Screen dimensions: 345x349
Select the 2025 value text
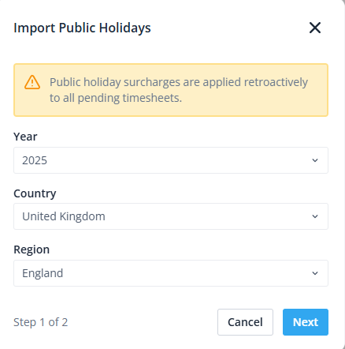coord(35,160)
